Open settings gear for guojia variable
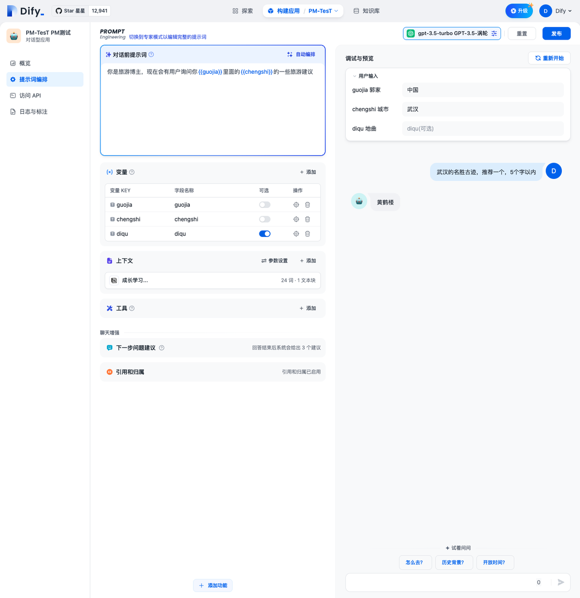Image resolution: width=580 pixels, height=598 pixels. [296, 205]
